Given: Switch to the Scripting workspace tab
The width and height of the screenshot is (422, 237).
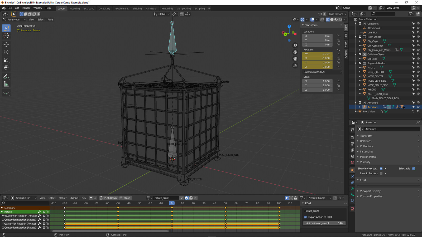Looking at the screenshot, I should [200, 8].
